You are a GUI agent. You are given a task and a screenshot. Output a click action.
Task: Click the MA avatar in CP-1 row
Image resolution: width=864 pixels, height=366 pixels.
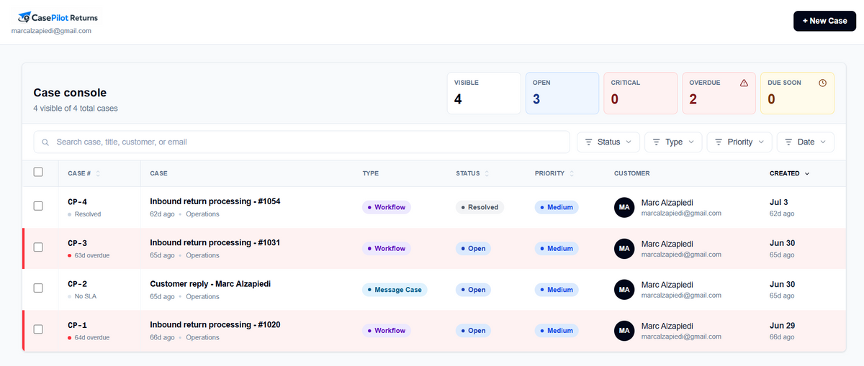pyautogui.click(x=624, y=330)
